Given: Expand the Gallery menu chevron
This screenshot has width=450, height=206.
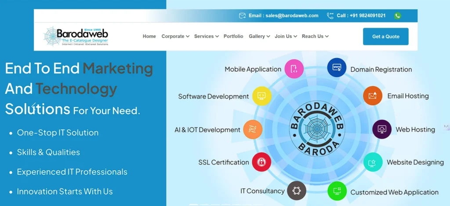Looking at the screenshot, I should tap(268, 37).
